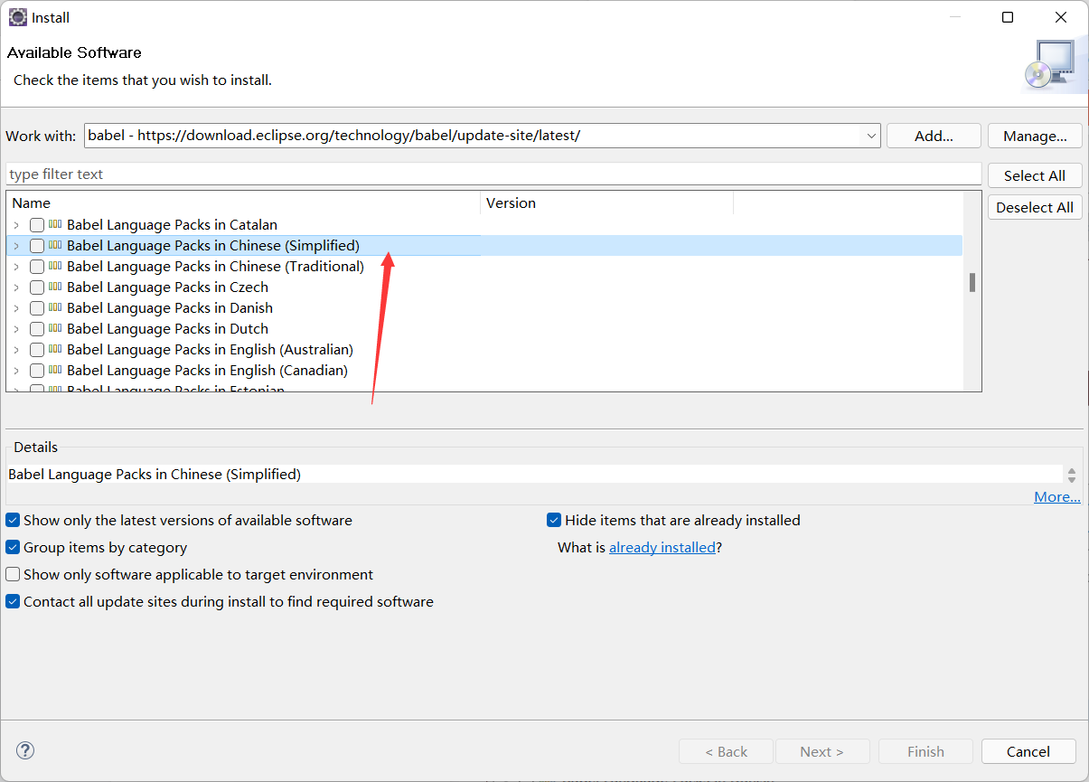Screen dimensions: 1089x782
Task: Click the Cancel button
Action: [1028, 751]
